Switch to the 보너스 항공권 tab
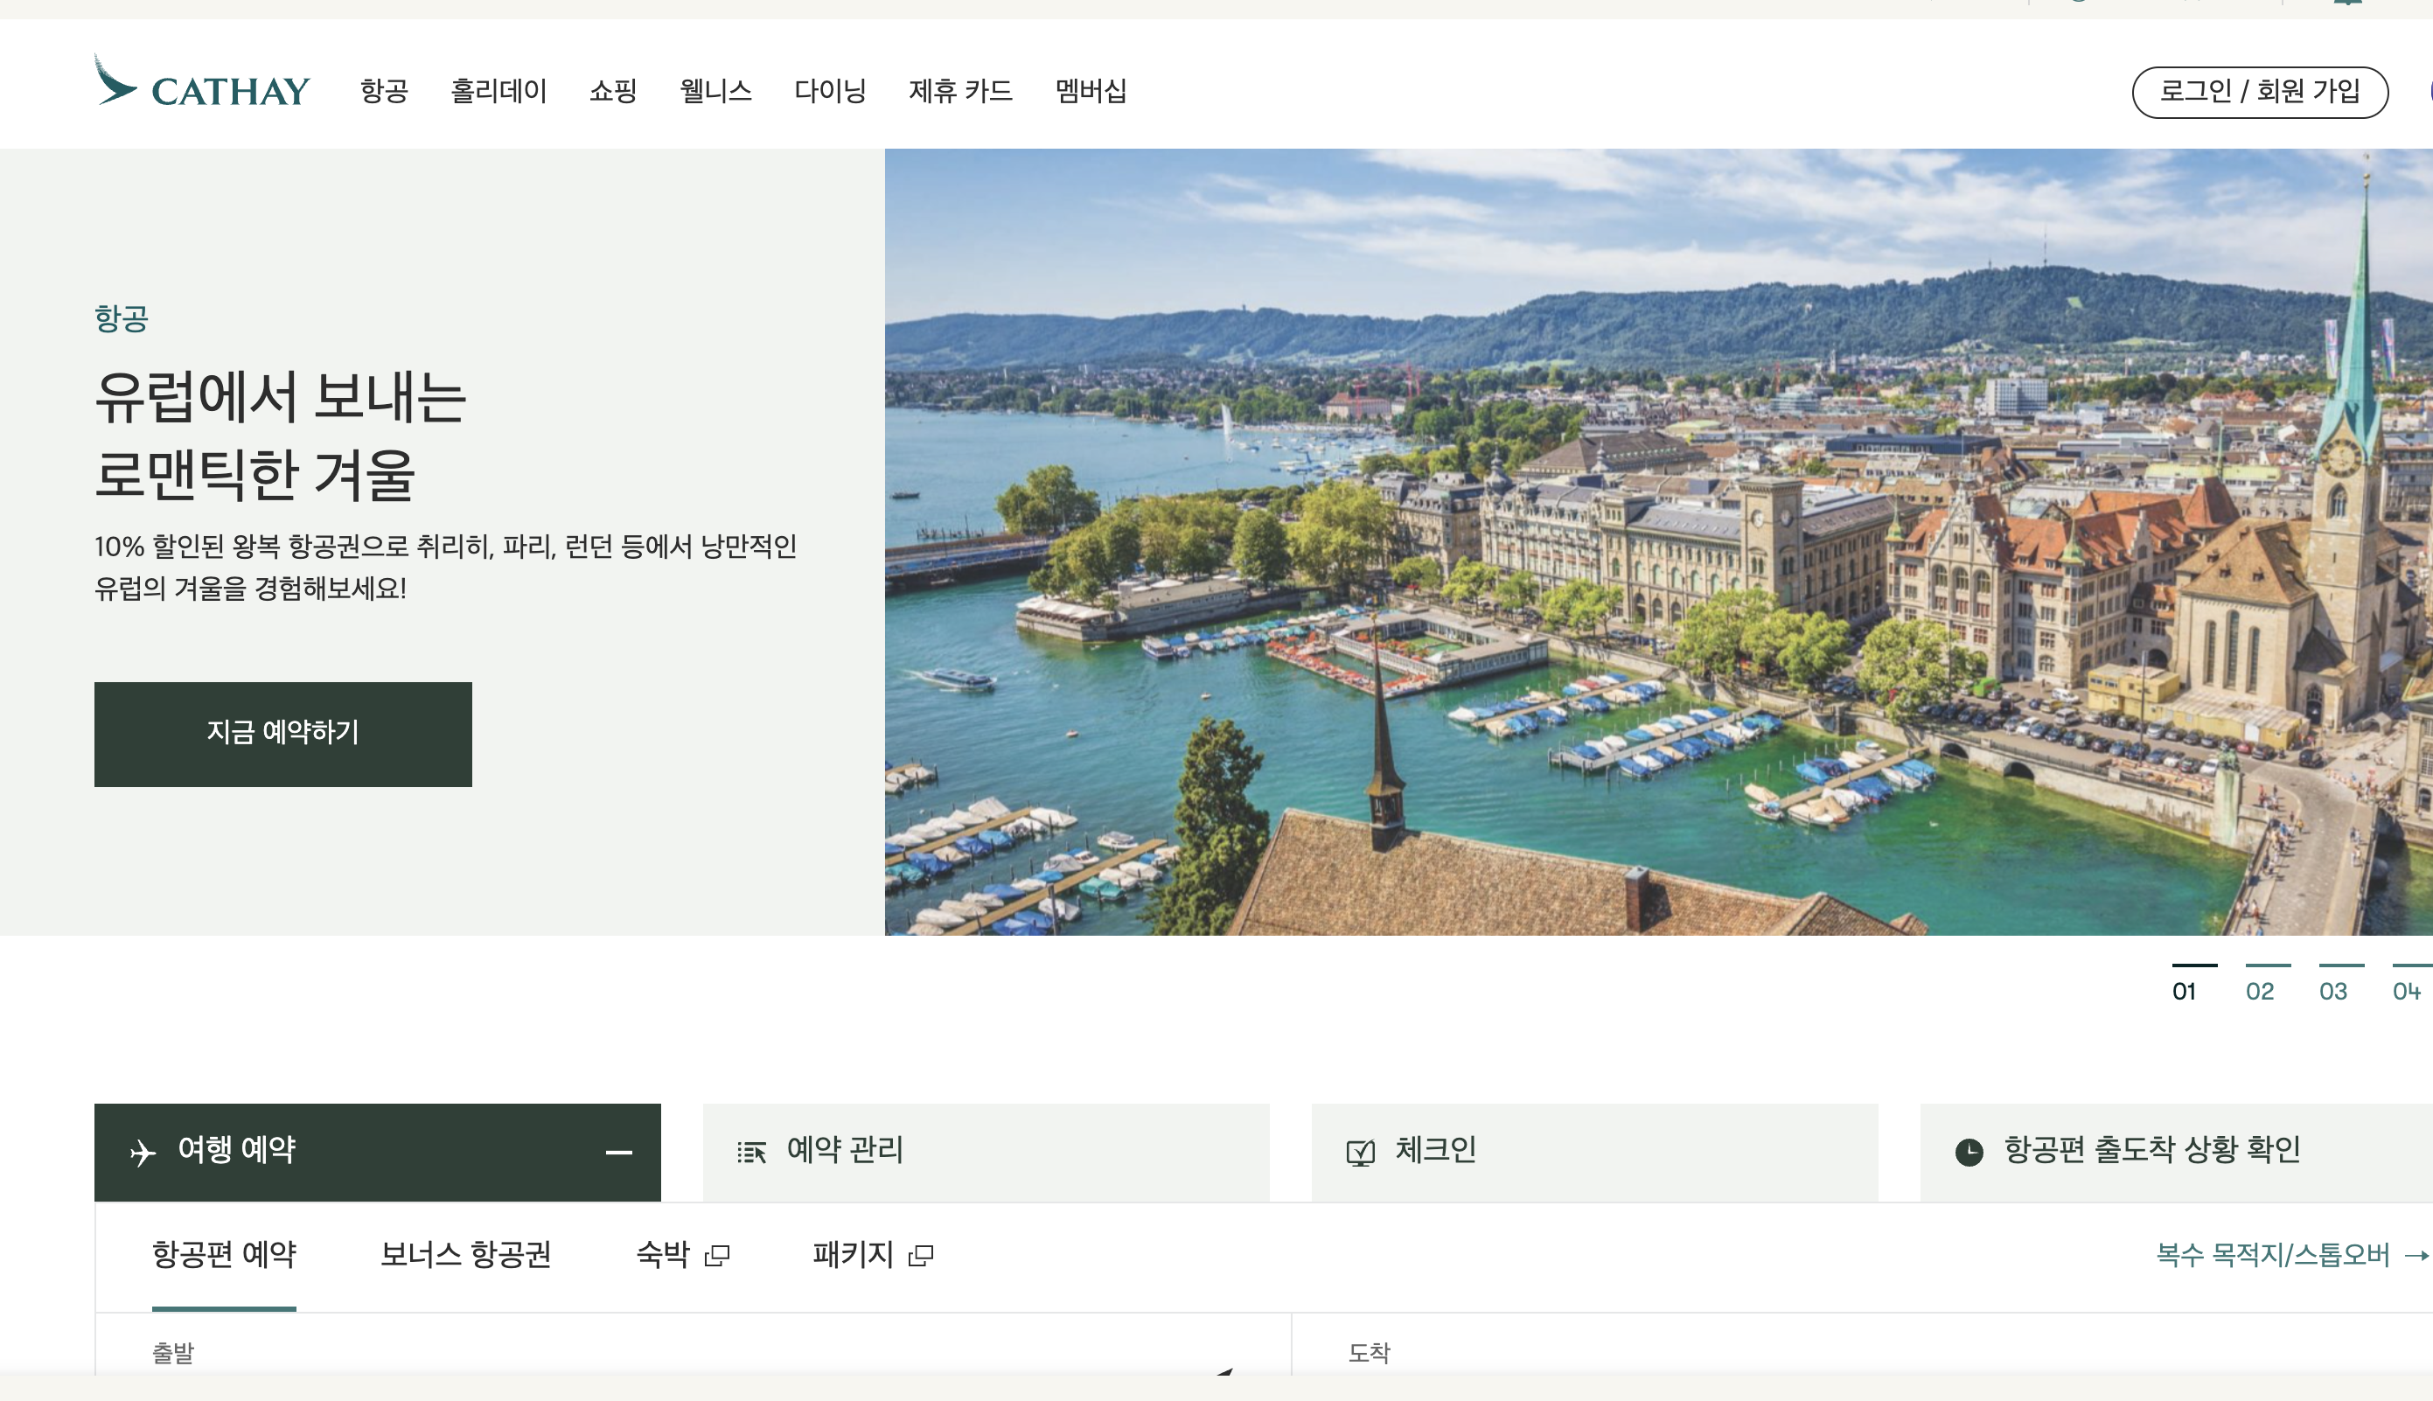 [x=465, y=1255]
